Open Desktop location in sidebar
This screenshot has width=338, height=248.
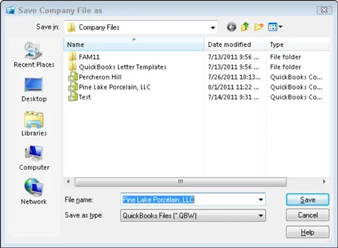pyautogui.click(x=34, y=89)
